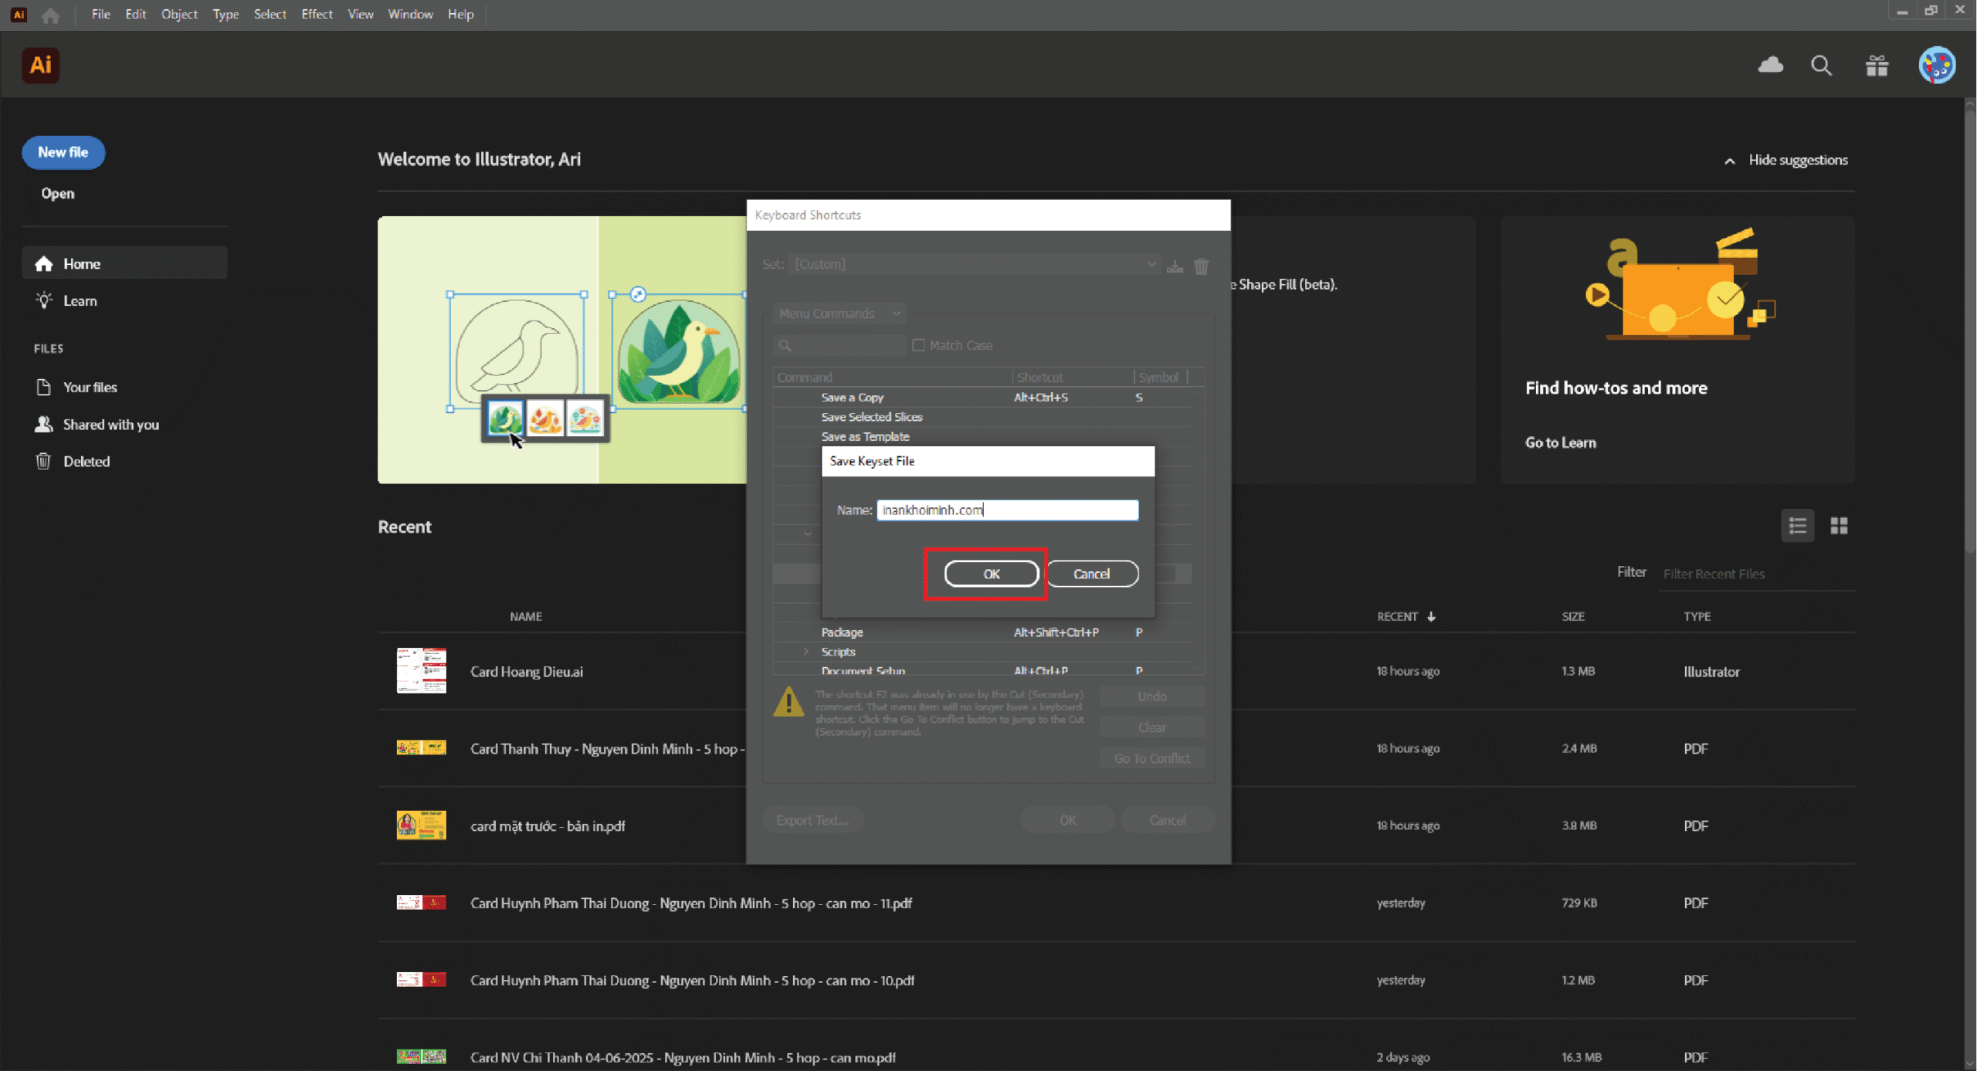Click the keyset Name input field
This screenshot has width=1977, height=1071.
pyautogui.click(x=1007, y=510)
